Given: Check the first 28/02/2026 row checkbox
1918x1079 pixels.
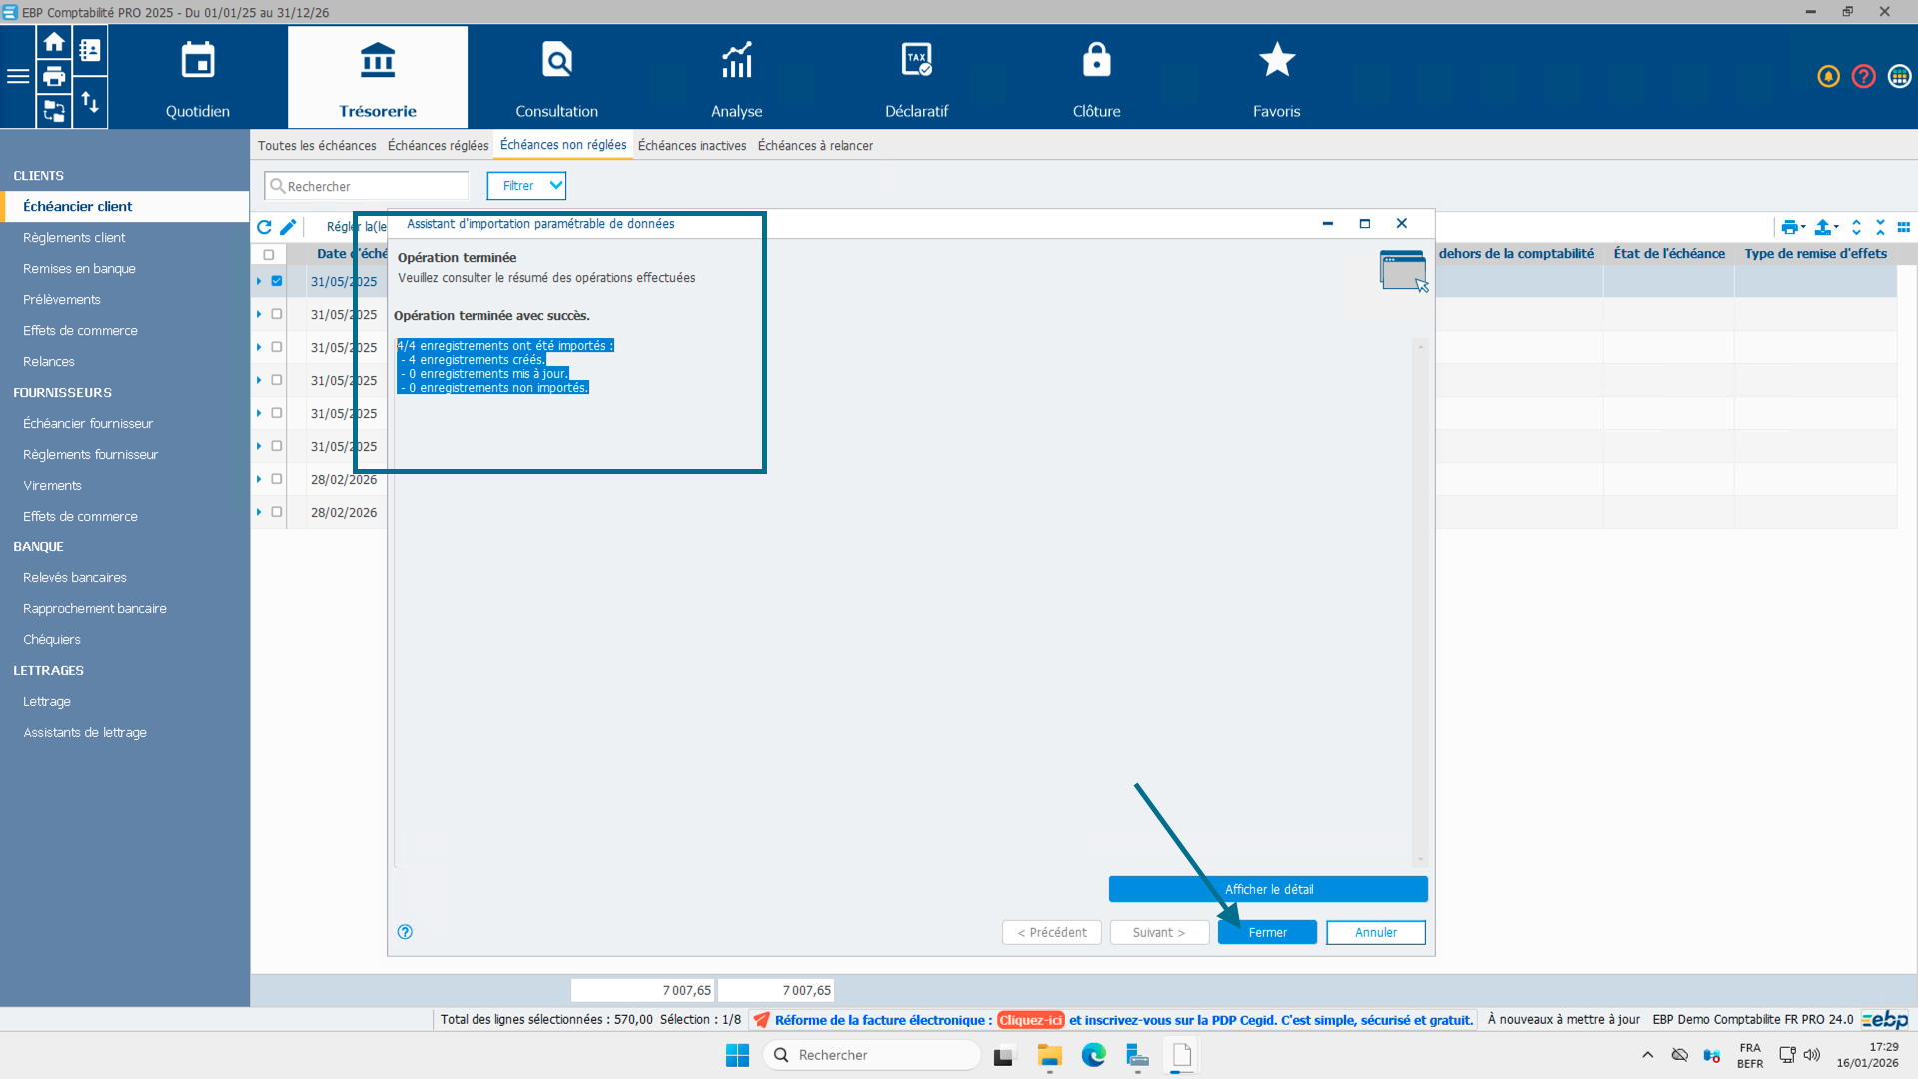Looking at the screenshot, I should [x=277, y=479].
